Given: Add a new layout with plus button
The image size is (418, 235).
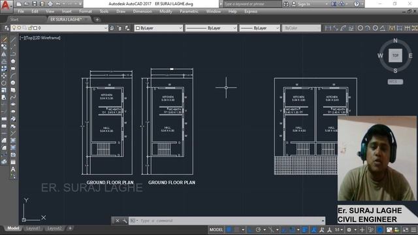Looking at the screenshot, I should tap(70, 228).
